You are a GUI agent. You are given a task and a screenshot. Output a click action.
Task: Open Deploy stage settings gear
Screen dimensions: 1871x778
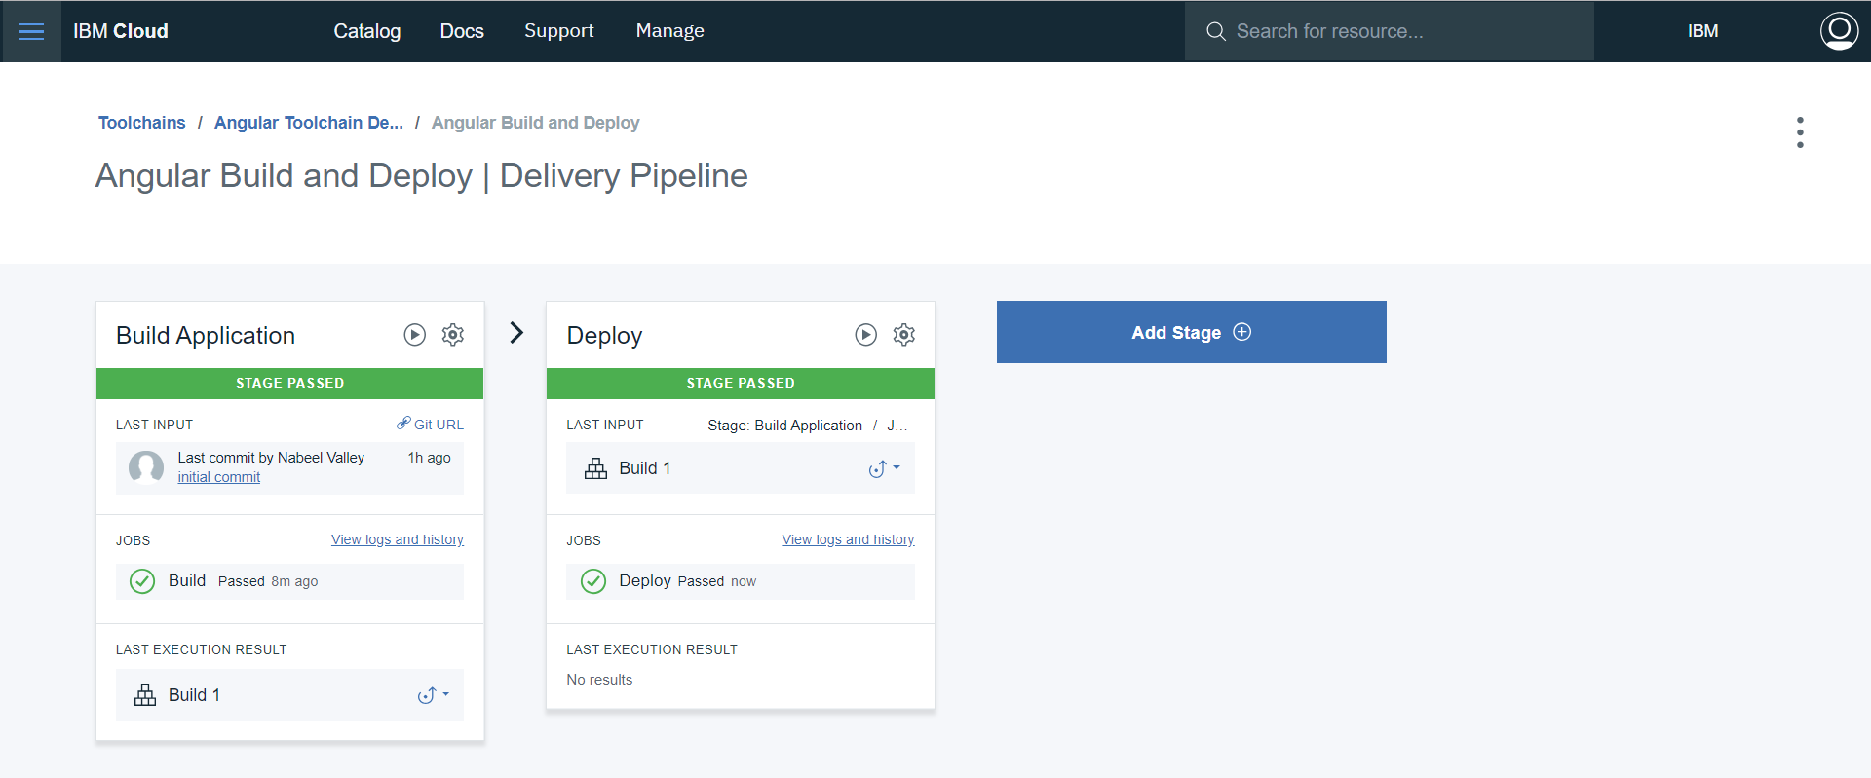click(904, 335)
